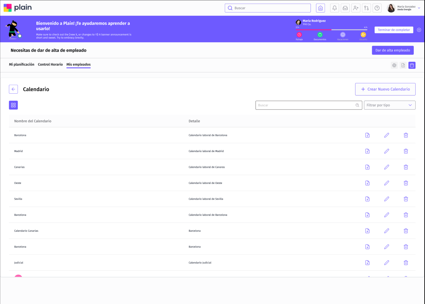Toggle the grid view button
Image resolution: width=425 pixels, height=304 pixels.
point(13,105)
